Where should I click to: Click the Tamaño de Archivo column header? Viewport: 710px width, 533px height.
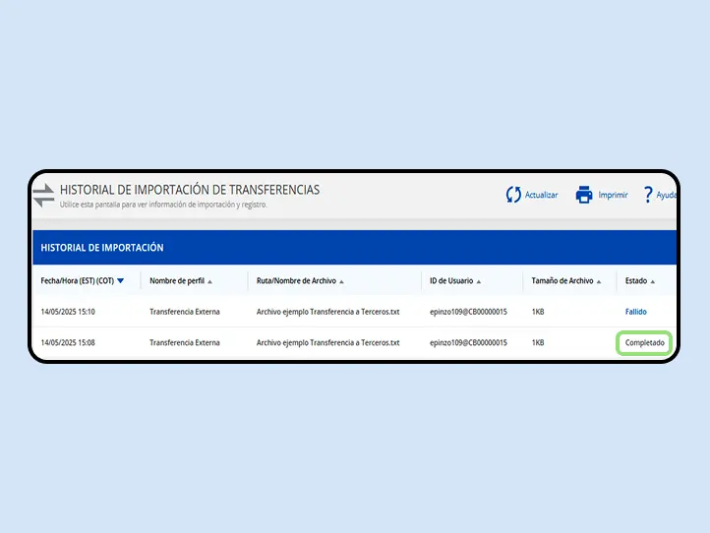(x=562, y=281)
